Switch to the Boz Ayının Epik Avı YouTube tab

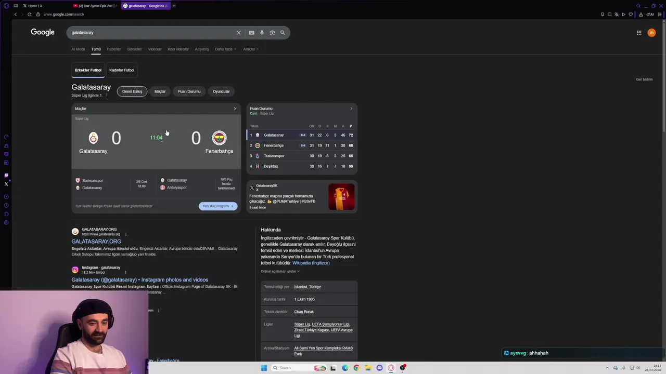coord(95,6)
